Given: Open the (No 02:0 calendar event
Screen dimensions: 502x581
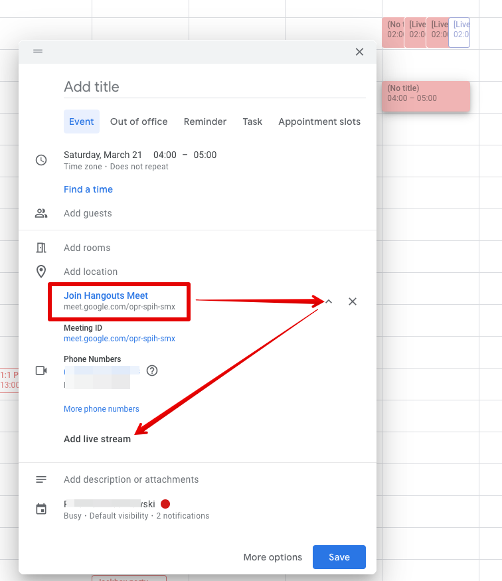Looking at the screenshot, I should [393, 33].
